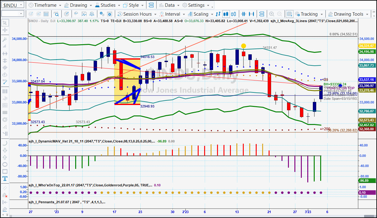The width and height of the screenshot is (377, 218).
Task: Toggle the solid candlestick chart style
Action: point(226,14)
